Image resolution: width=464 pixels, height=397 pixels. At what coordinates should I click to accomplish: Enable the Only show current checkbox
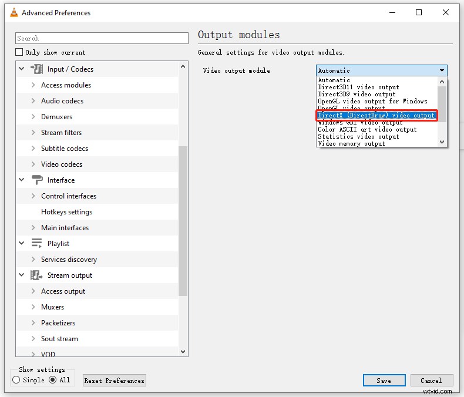19,52
